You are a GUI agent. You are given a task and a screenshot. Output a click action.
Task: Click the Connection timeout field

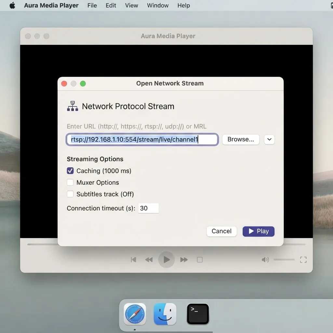coord(148,208)
